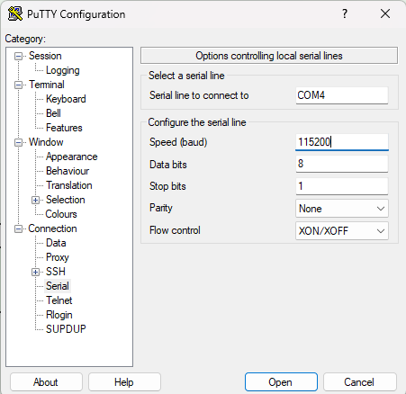This screenshot has height=394, width=406.
Task: Select the SSH category label
Action: click(56, 272)
